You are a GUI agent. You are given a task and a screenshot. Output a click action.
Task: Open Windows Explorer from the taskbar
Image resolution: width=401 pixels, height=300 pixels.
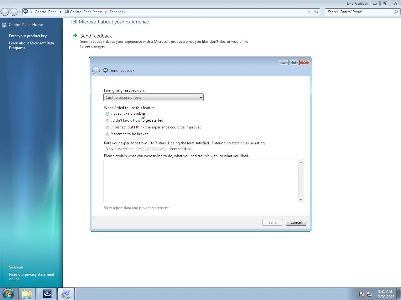point(27,294)
